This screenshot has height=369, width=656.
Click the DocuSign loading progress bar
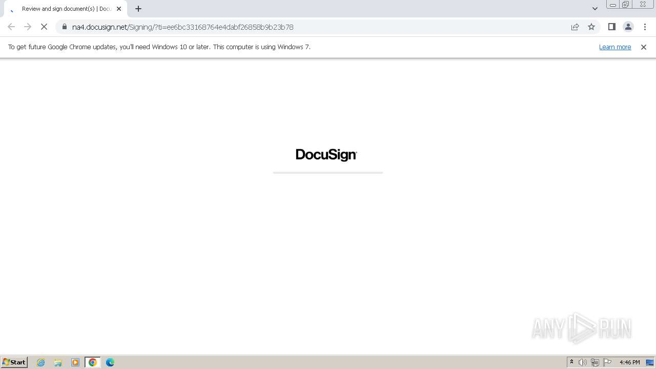click(328, 173)
